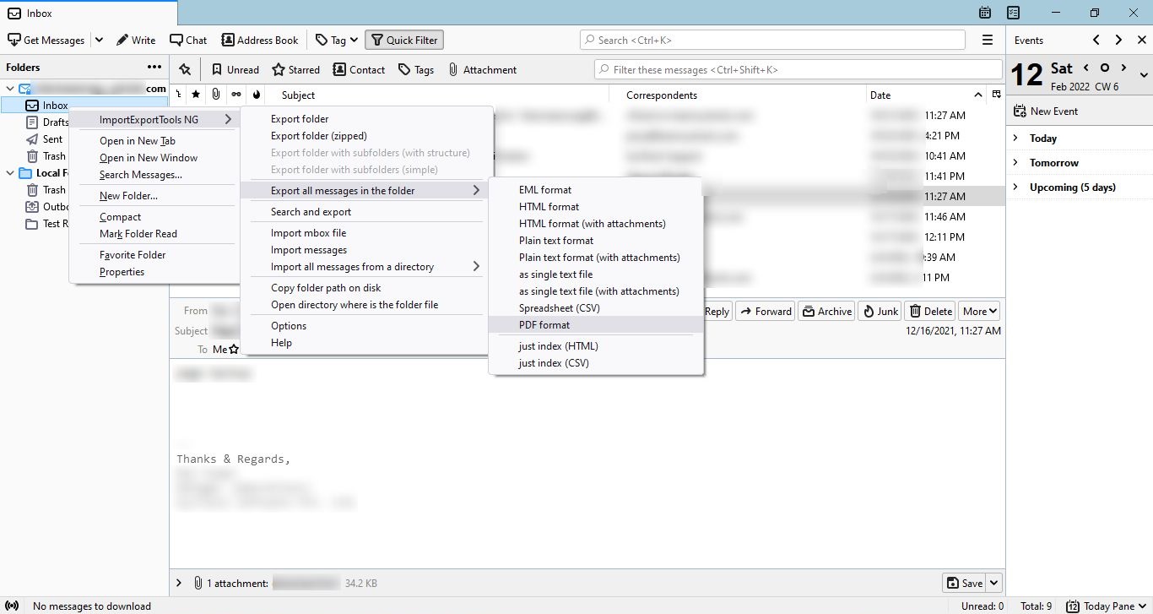The height and width of the screenshot is (614, 1153).
Task: Open the More actions dropdown
Action: [x=979, y=311]
